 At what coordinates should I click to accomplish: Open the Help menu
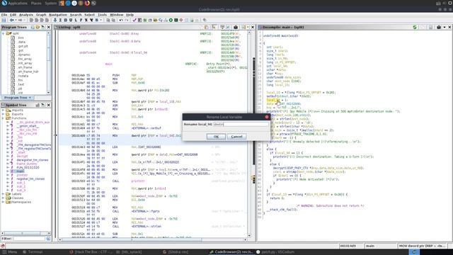coord(130,15)
